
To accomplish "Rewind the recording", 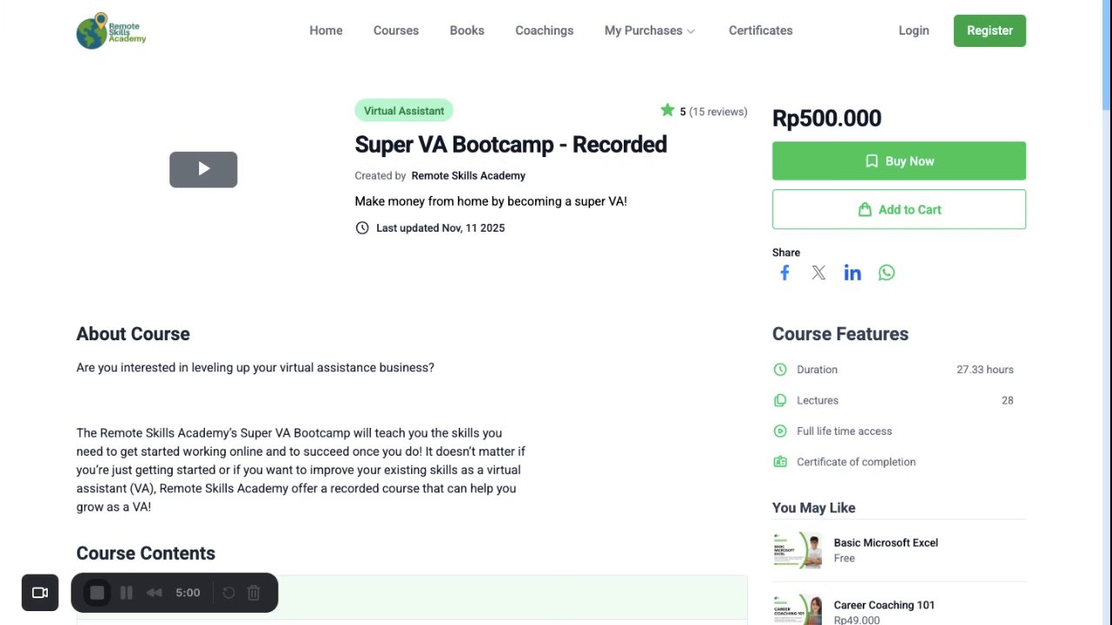I will pos(154,593).
